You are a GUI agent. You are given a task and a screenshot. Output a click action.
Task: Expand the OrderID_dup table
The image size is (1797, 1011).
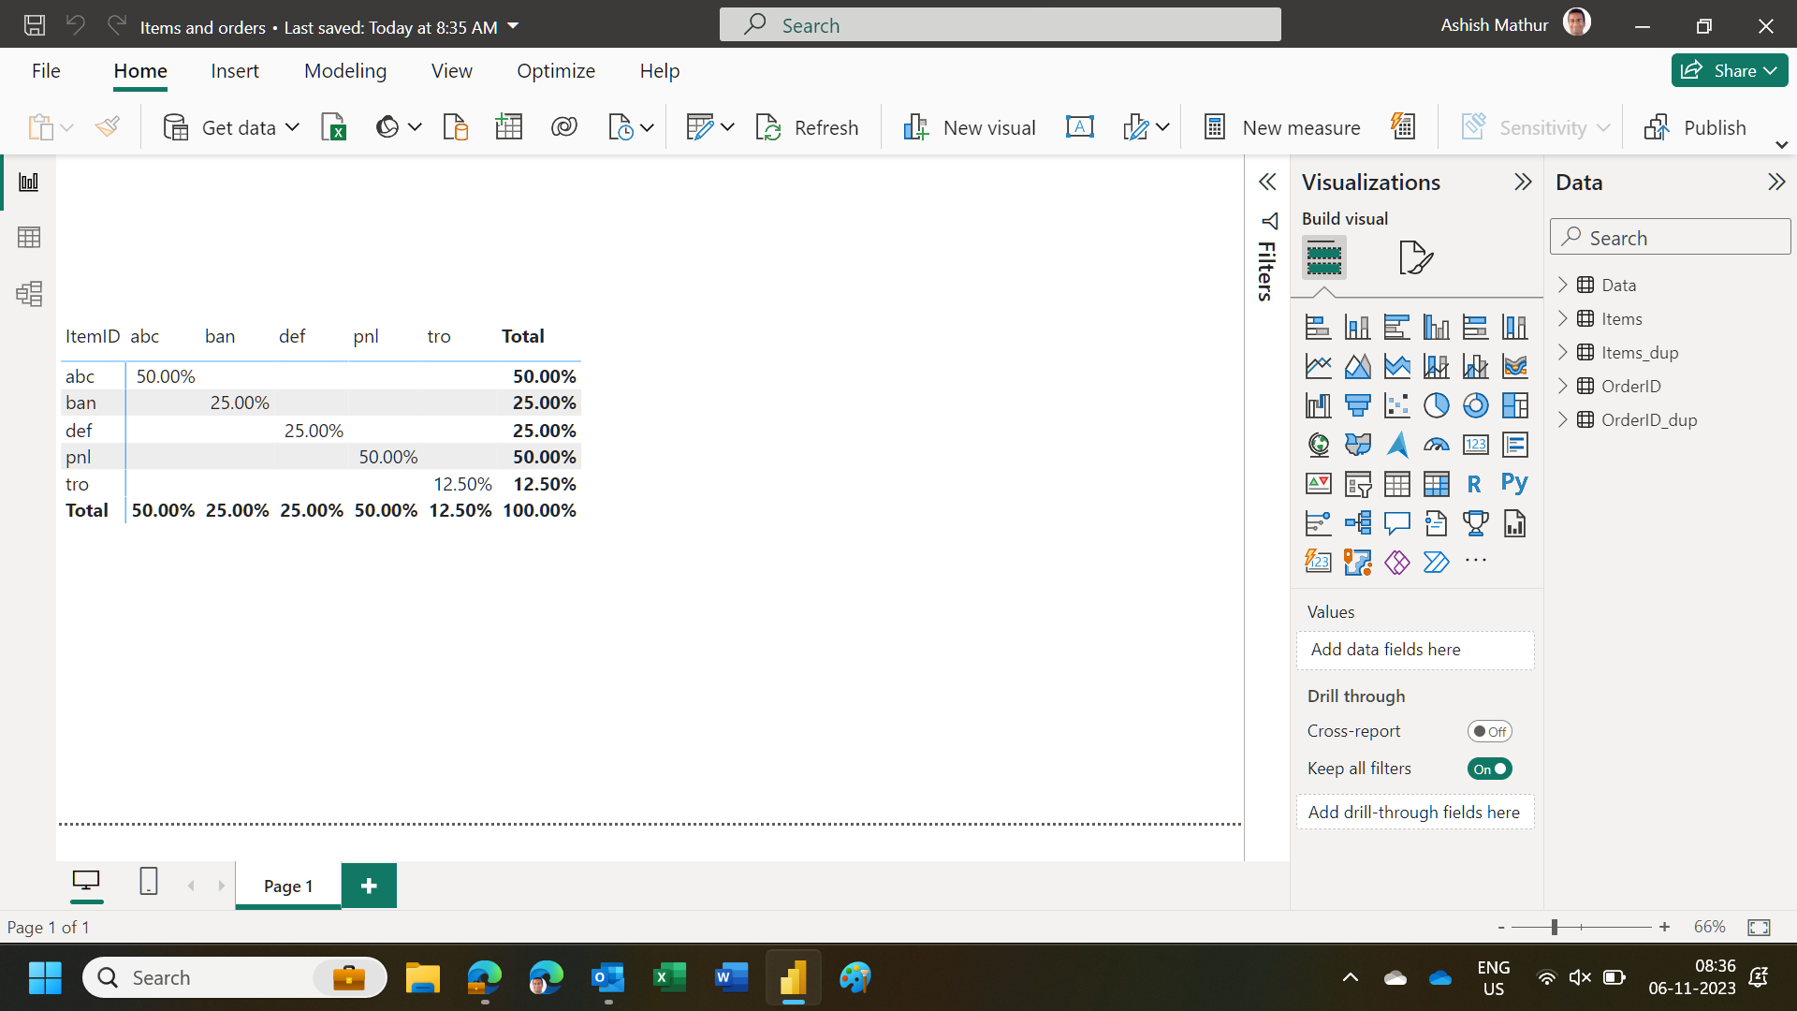(x=1562, y=420)
